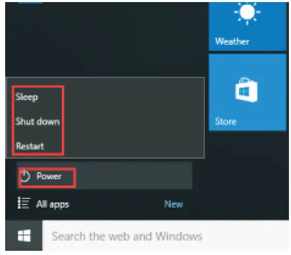The width and height of the screenshot is (291, 255).
Task: Open the Weather live tile label
Action: coord(232,41)
